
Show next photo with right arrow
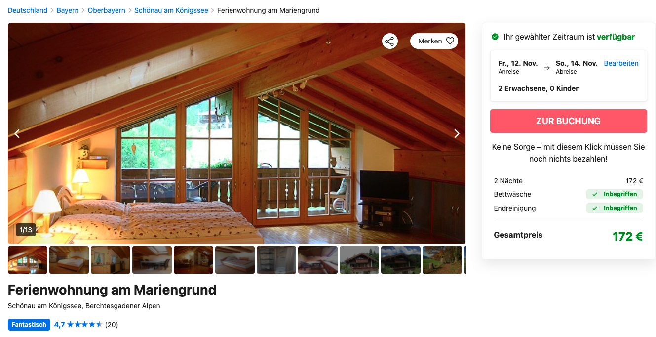point(457,133)
